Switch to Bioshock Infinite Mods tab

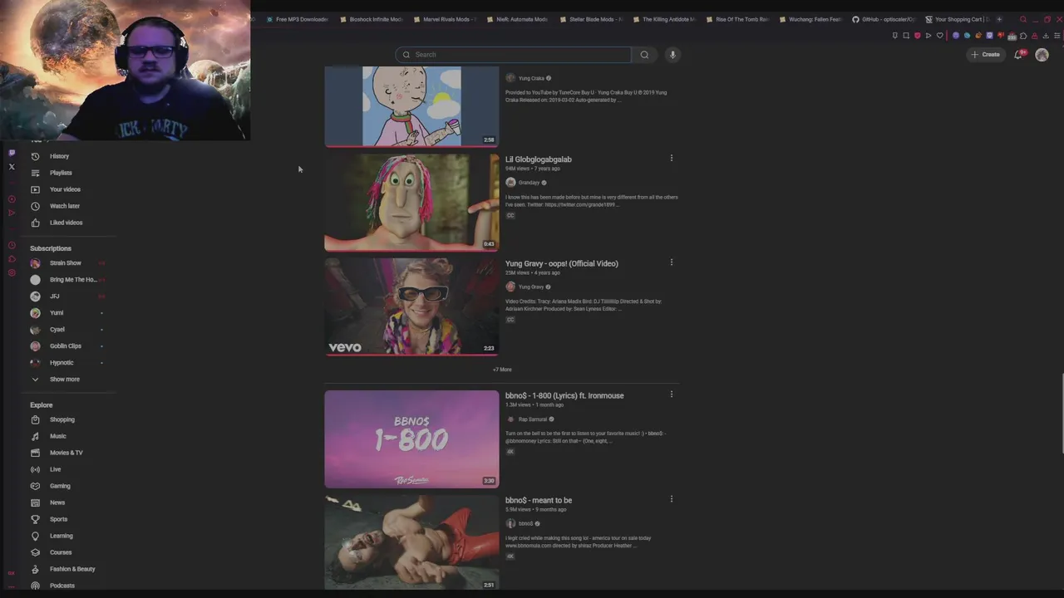pyautogui.click(x=372, y=19)
